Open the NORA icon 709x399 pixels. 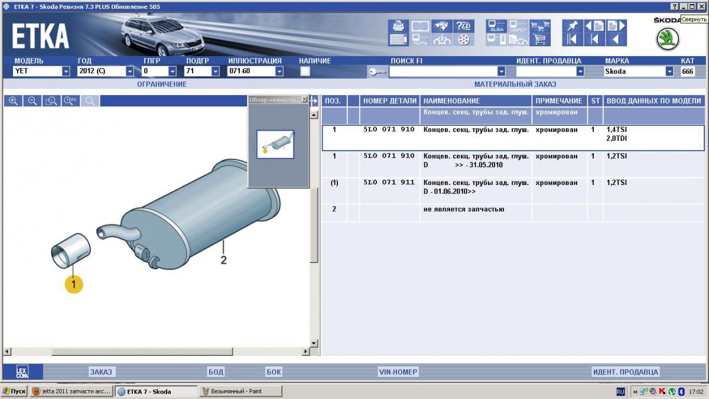tap(420, 40)
